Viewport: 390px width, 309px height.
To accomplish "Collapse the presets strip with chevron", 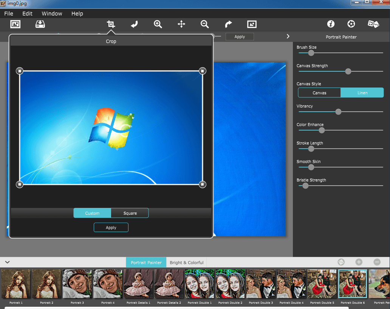I will 7,262.
